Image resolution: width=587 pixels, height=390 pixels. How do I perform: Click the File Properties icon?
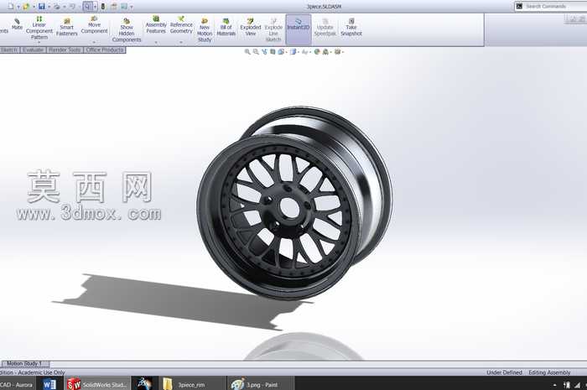pos(114,7)
